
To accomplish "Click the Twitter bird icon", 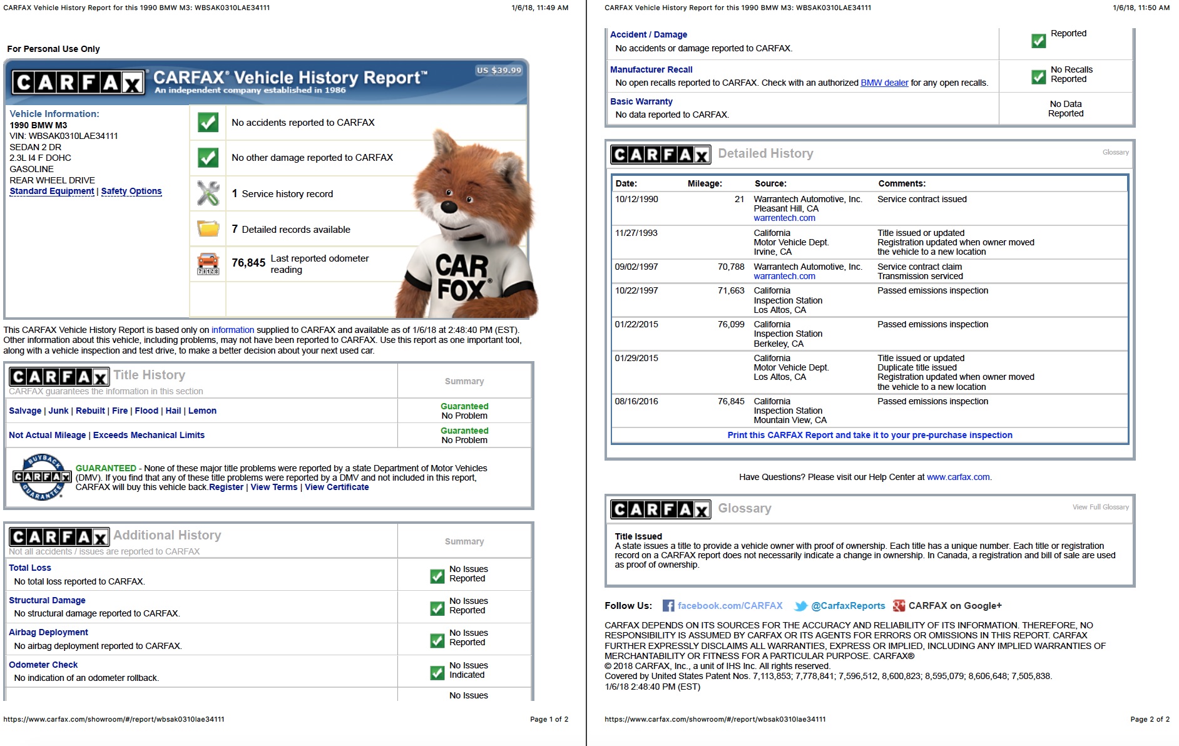I will [800, 606].
